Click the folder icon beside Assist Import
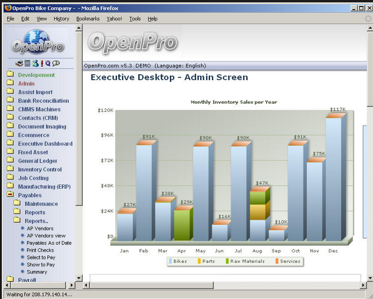The width and height of the screenshot is (373, 299). pyautogui.click(x=10, y=91)
